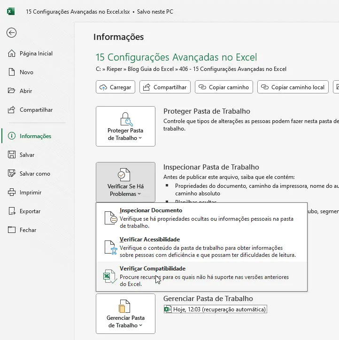Click the link icon in Copiar caminho
This screenshot has height=340, width=339.
pos(202,87)
